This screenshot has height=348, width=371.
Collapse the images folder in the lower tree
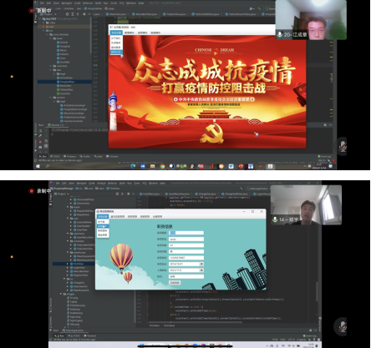pyautogui.click(x=61, y=294)
